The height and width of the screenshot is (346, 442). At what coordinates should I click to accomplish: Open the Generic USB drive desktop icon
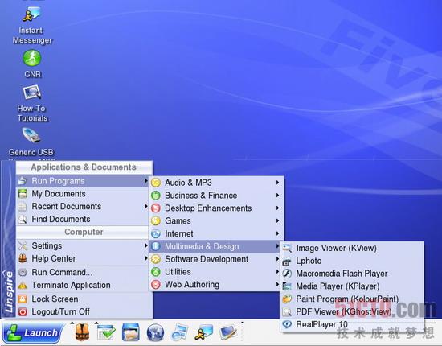(x=31, y=142)
